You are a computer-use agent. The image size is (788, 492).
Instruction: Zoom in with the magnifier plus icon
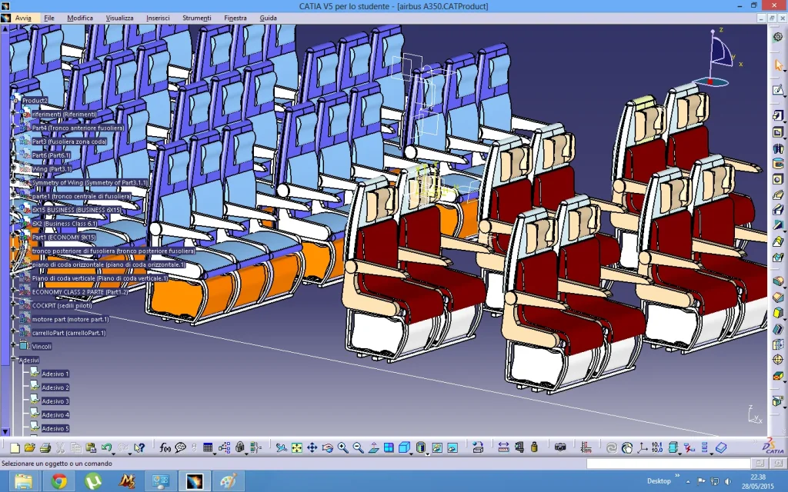(x=342, y=448)
